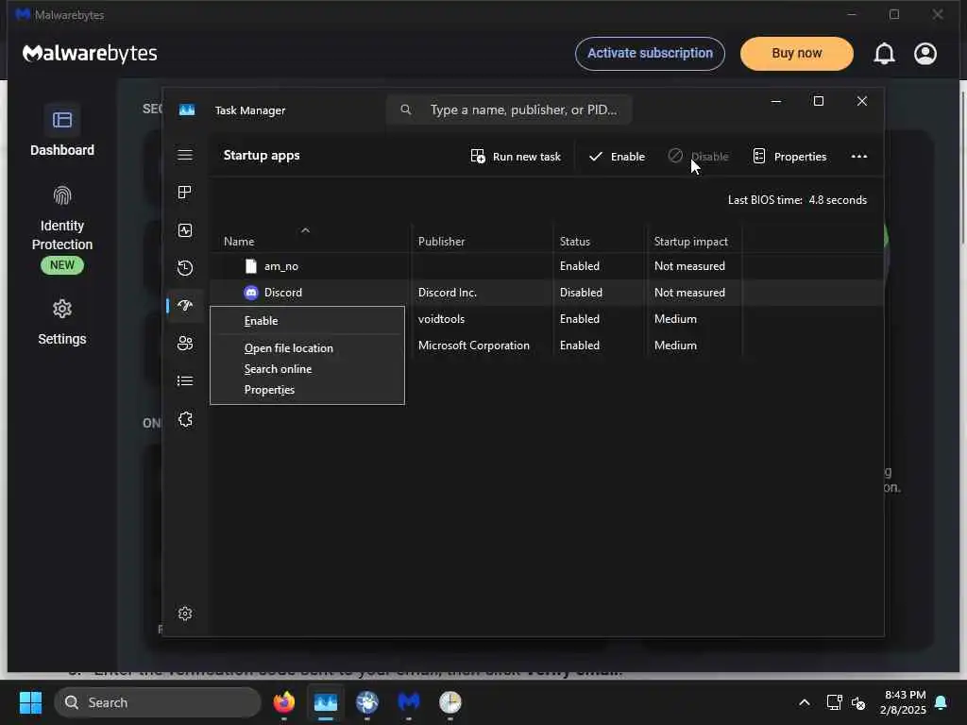The image size is (967, 725).
Task: Click the network display tray icon
Action: click(x=834, y=702)
